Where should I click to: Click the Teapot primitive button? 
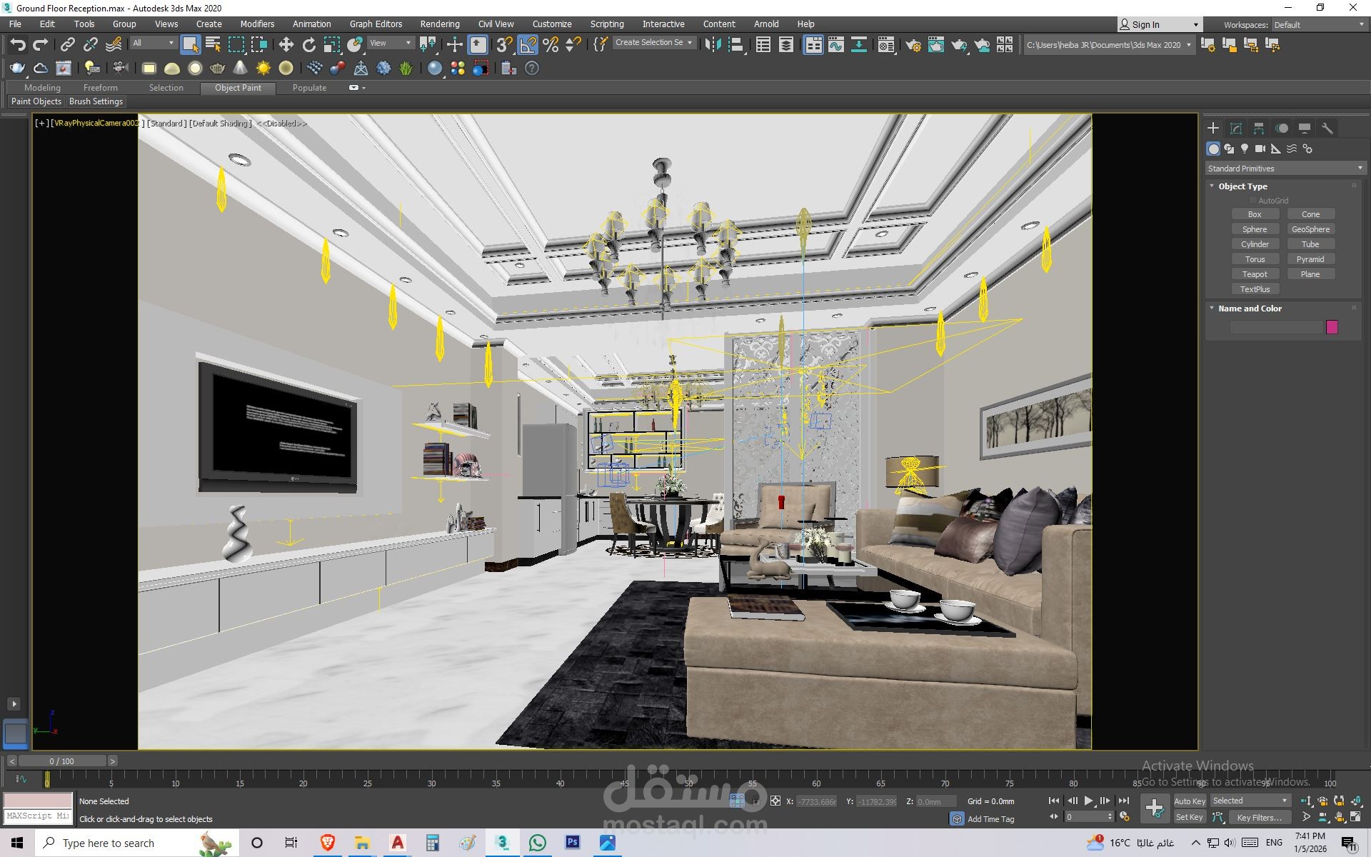point(1255,274)
